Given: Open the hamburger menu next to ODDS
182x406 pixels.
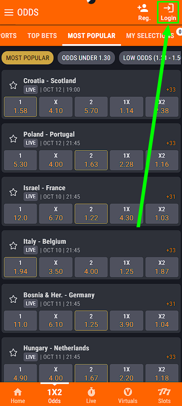Looking at the screenshot, I should coord(9,13).
